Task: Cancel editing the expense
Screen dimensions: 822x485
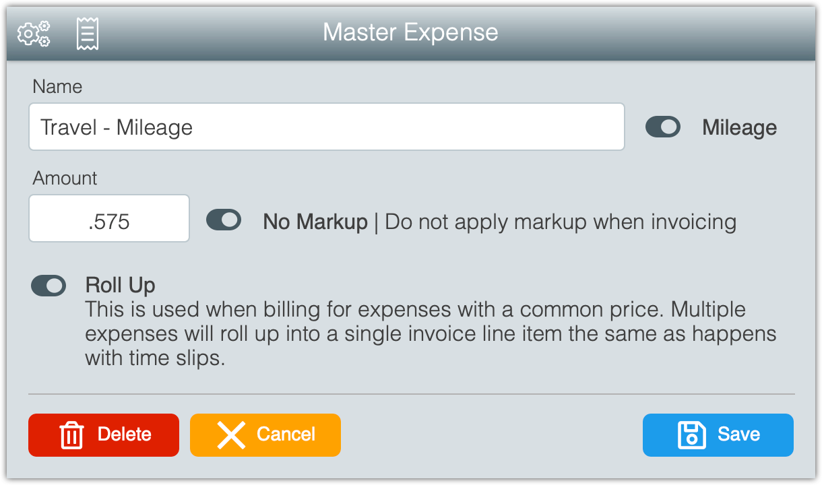Action: pyautogui.click(x=265, y=435)
